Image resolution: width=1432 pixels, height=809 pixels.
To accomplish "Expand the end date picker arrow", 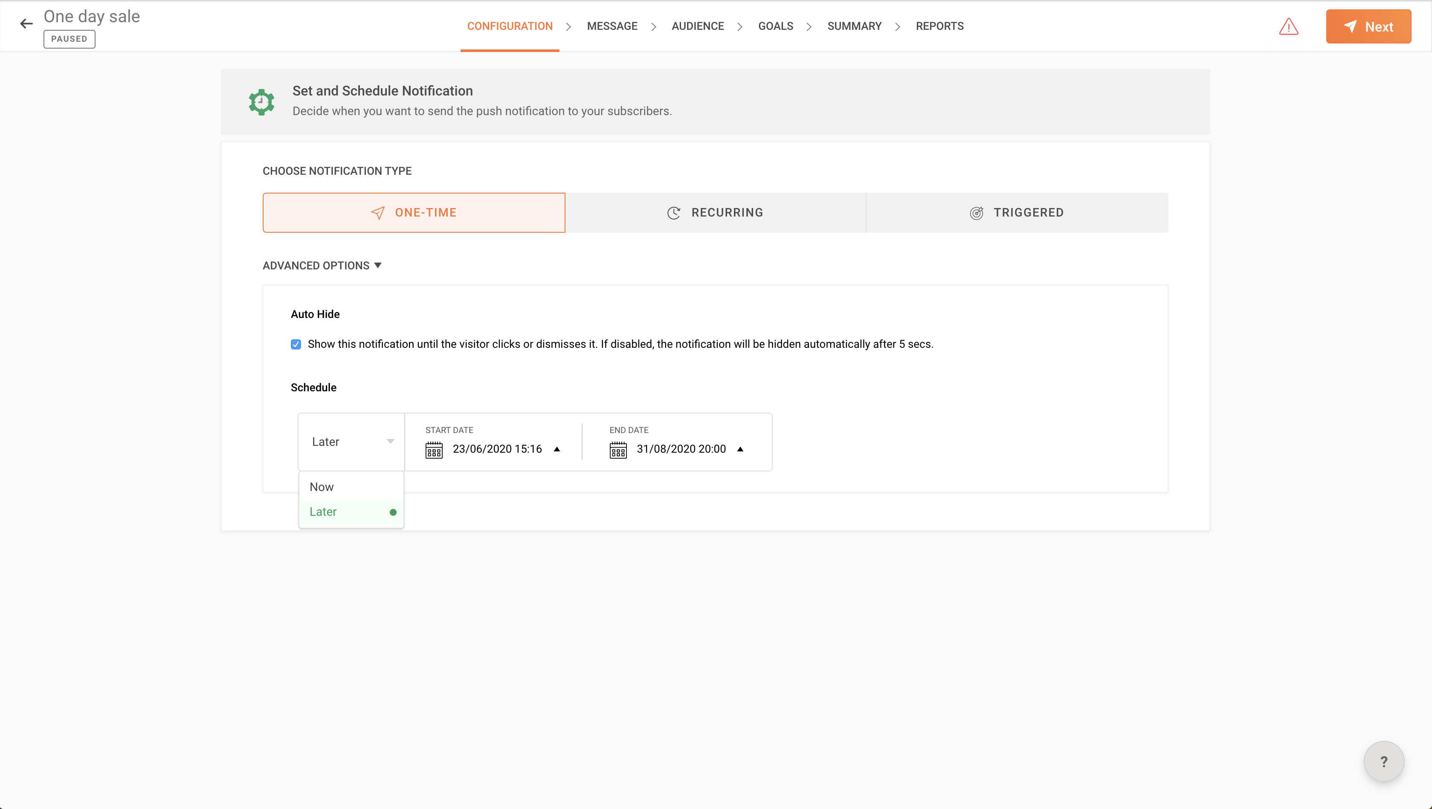I will (740, 449).
